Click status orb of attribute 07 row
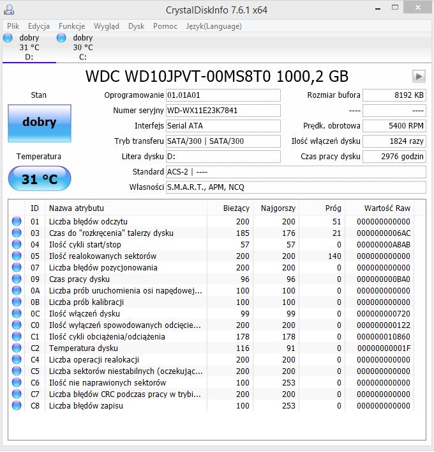Screen dimensions: 434x452 (x=17, y=267)
